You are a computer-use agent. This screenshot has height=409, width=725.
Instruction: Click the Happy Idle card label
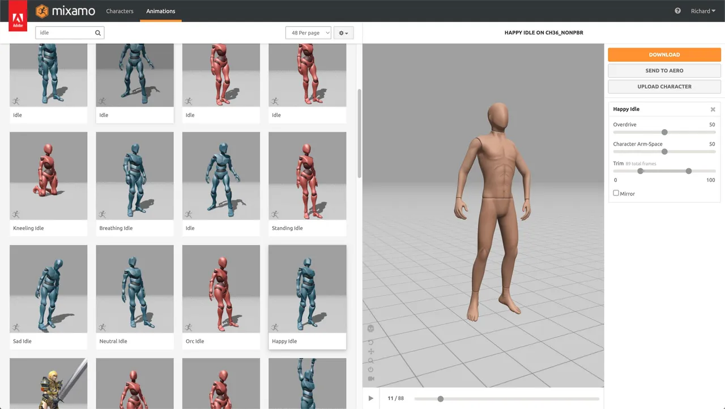pos(284,341)
